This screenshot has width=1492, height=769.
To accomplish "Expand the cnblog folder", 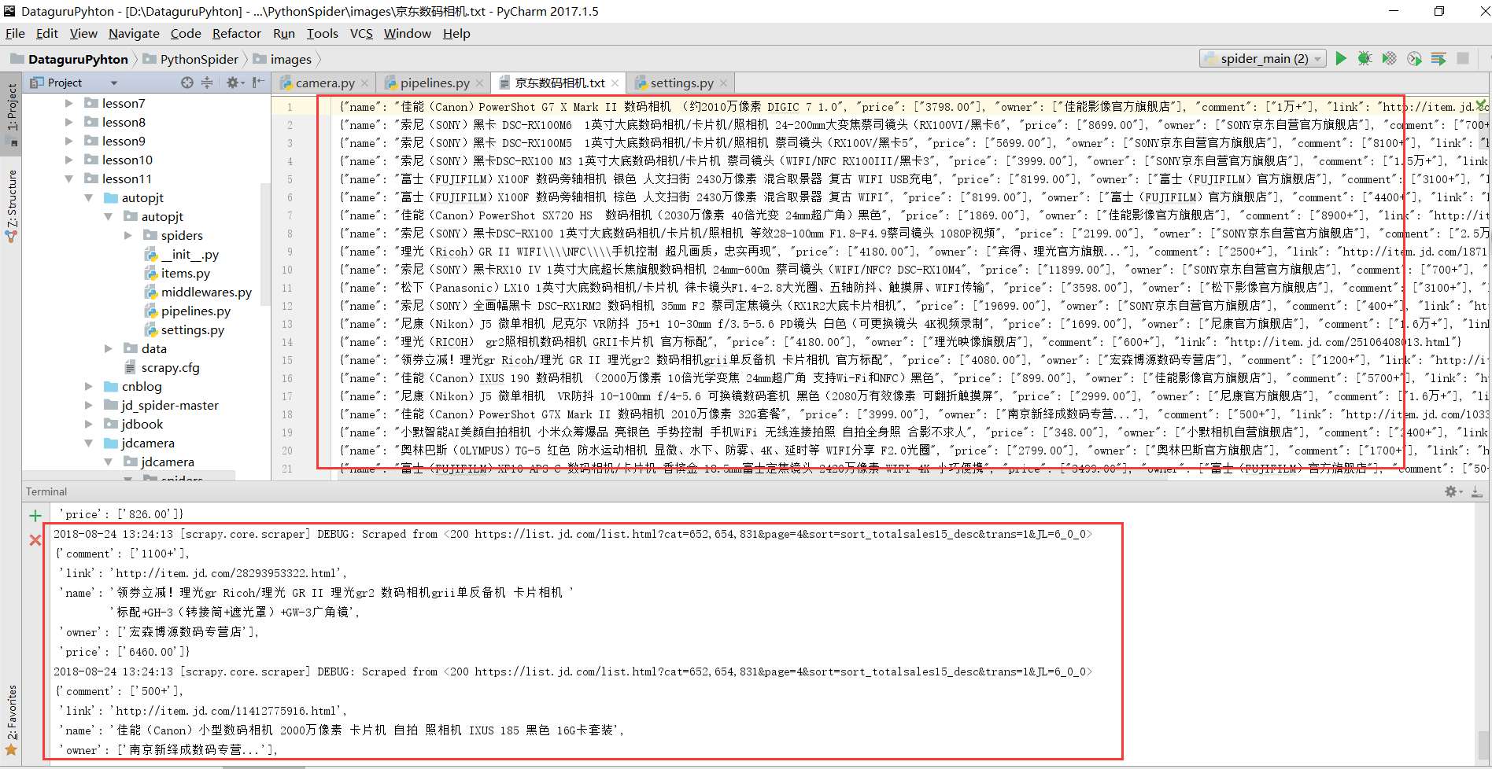I will point(88,386).
